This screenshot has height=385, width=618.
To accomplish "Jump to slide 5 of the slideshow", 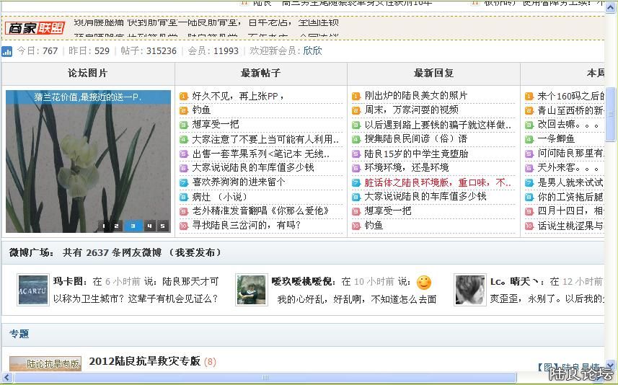I will click(162, 226).
